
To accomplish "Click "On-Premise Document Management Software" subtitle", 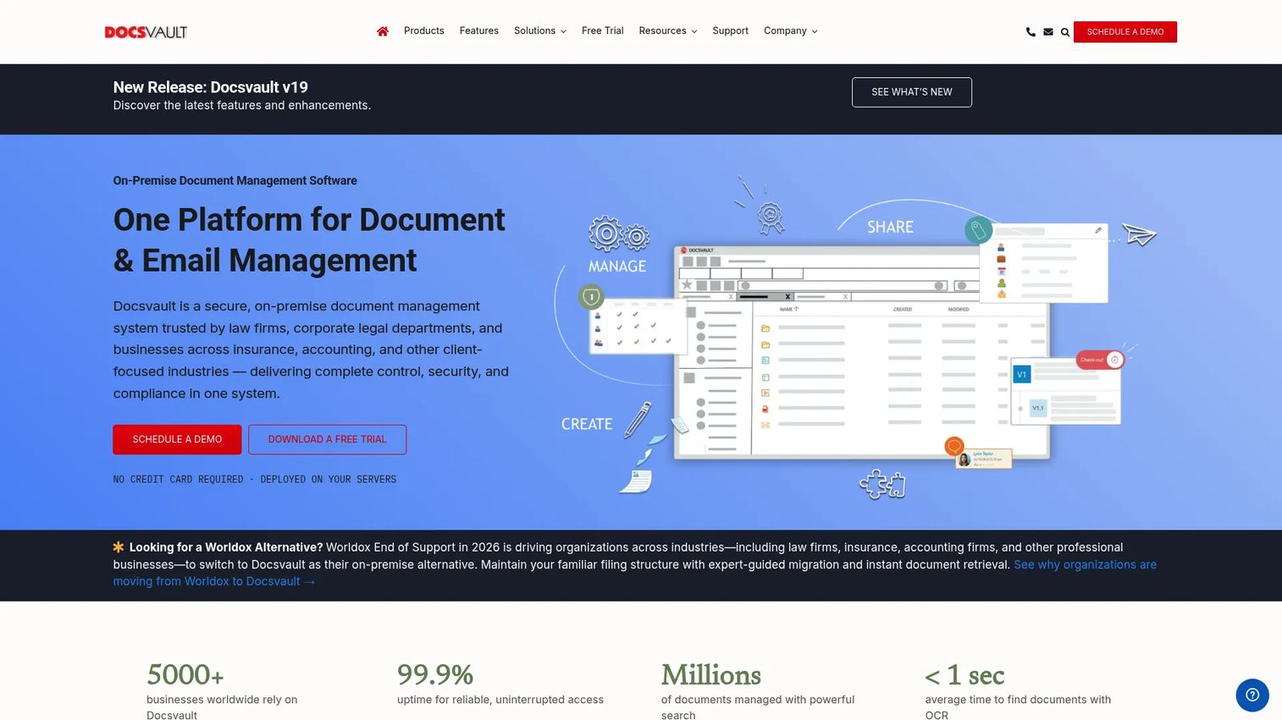I will (x=235, y=181).
